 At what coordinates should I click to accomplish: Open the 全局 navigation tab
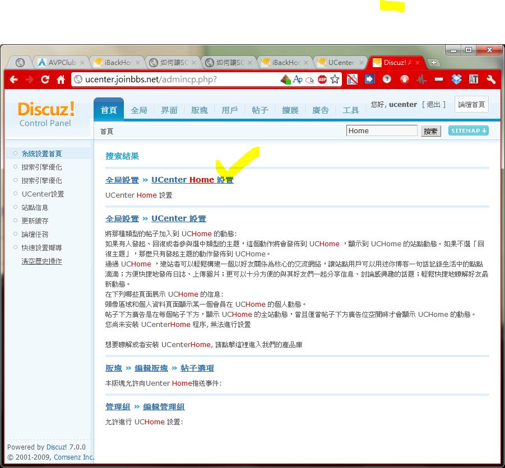[139, 110]
